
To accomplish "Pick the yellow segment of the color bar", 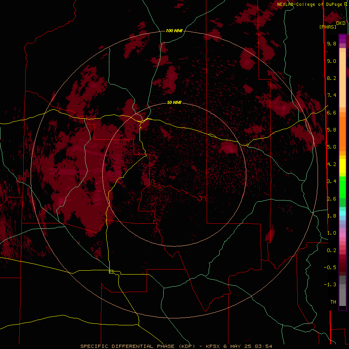I will tap(342, 166).
